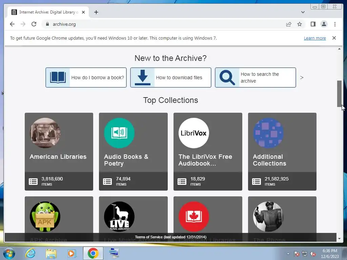
Task: Bookmark this tab with the star icon
Action: pyautogui.click(x=300, y=24)
